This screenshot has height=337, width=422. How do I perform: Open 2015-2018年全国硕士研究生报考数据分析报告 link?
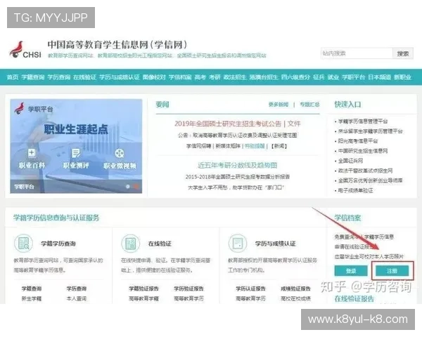click(238, 176)
